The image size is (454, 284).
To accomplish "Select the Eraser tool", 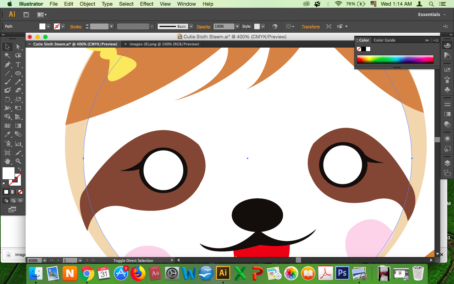I will (x=18, y=91).
